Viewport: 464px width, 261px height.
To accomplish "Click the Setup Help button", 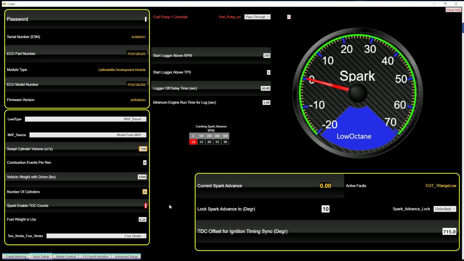I will (453, 10).
